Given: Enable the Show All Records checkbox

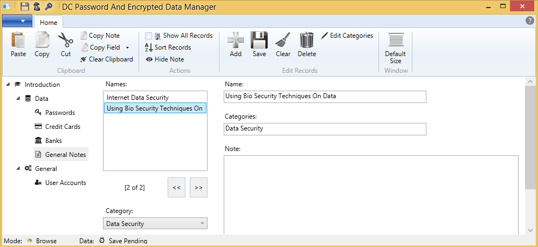Looking at the screenshot, I should tap(148, 36).
